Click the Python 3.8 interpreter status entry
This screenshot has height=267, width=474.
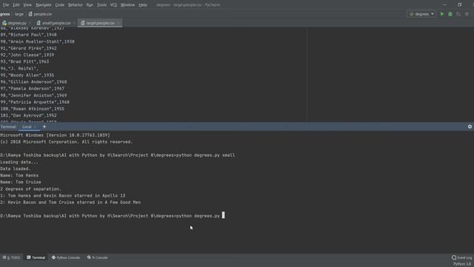coord(462,264)
